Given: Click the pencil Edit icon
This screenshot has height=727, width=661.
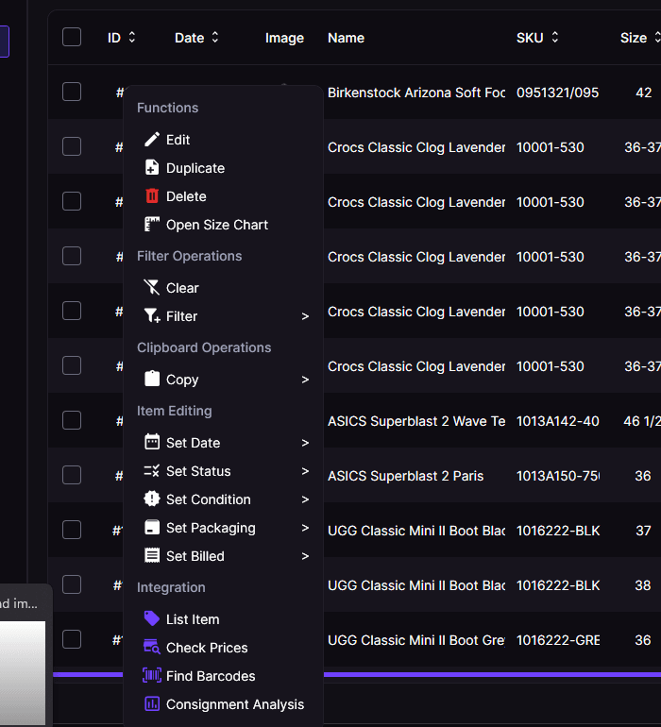Looking at the screenshot, I should [152, 140].
